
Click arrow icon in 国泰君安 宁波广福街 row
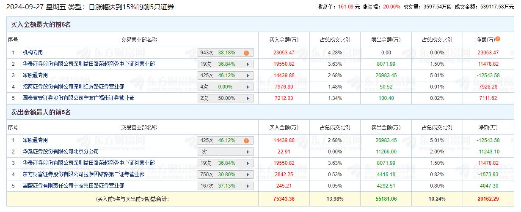click(247, 98)
